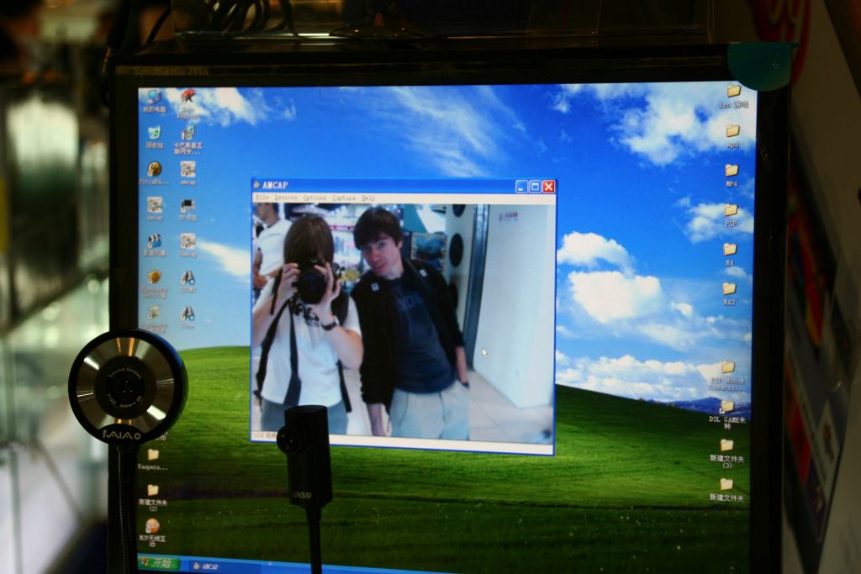Select the 我的电脑 My Computer desktop icon
Image resolution: width=861 pixels, height=574 pixels.
(154, 102)
